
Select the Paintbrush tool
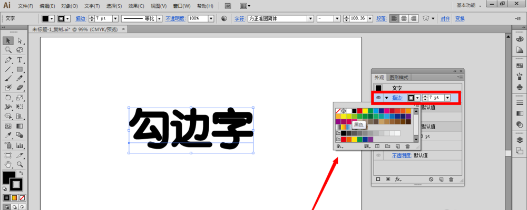pyautogui.click(x=8, y=78)
